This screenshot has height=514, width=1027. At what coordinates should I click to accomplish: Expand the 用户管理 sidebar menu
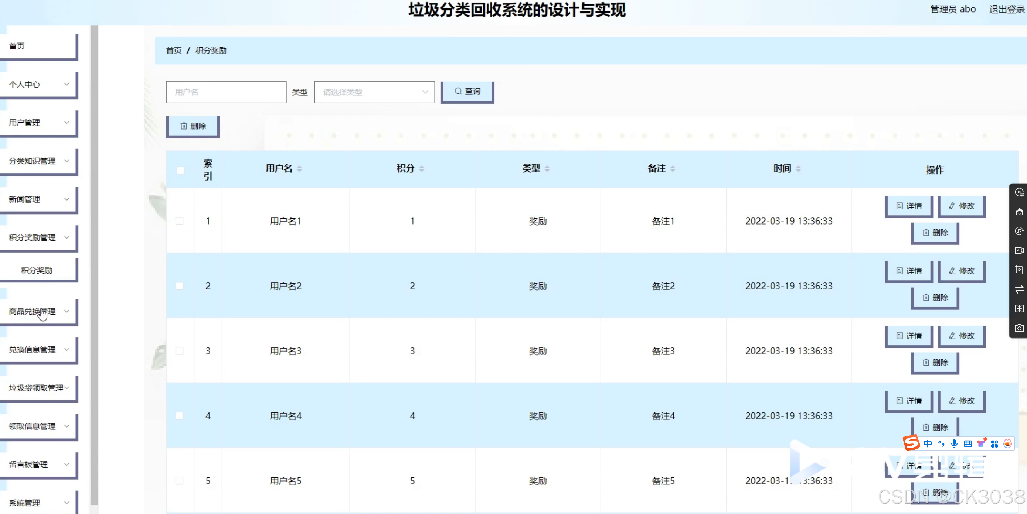(x=38, y=123)
